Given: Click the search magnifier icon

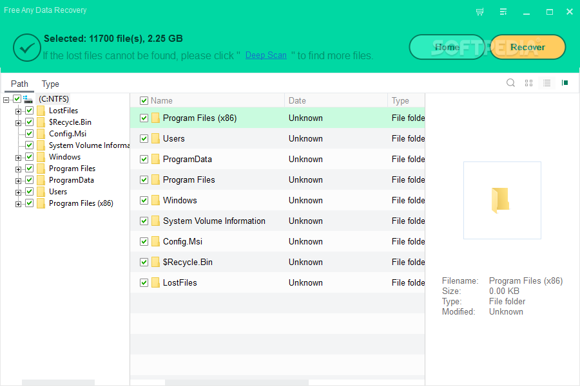Looking at the screenshot, I should coord(510,83).
